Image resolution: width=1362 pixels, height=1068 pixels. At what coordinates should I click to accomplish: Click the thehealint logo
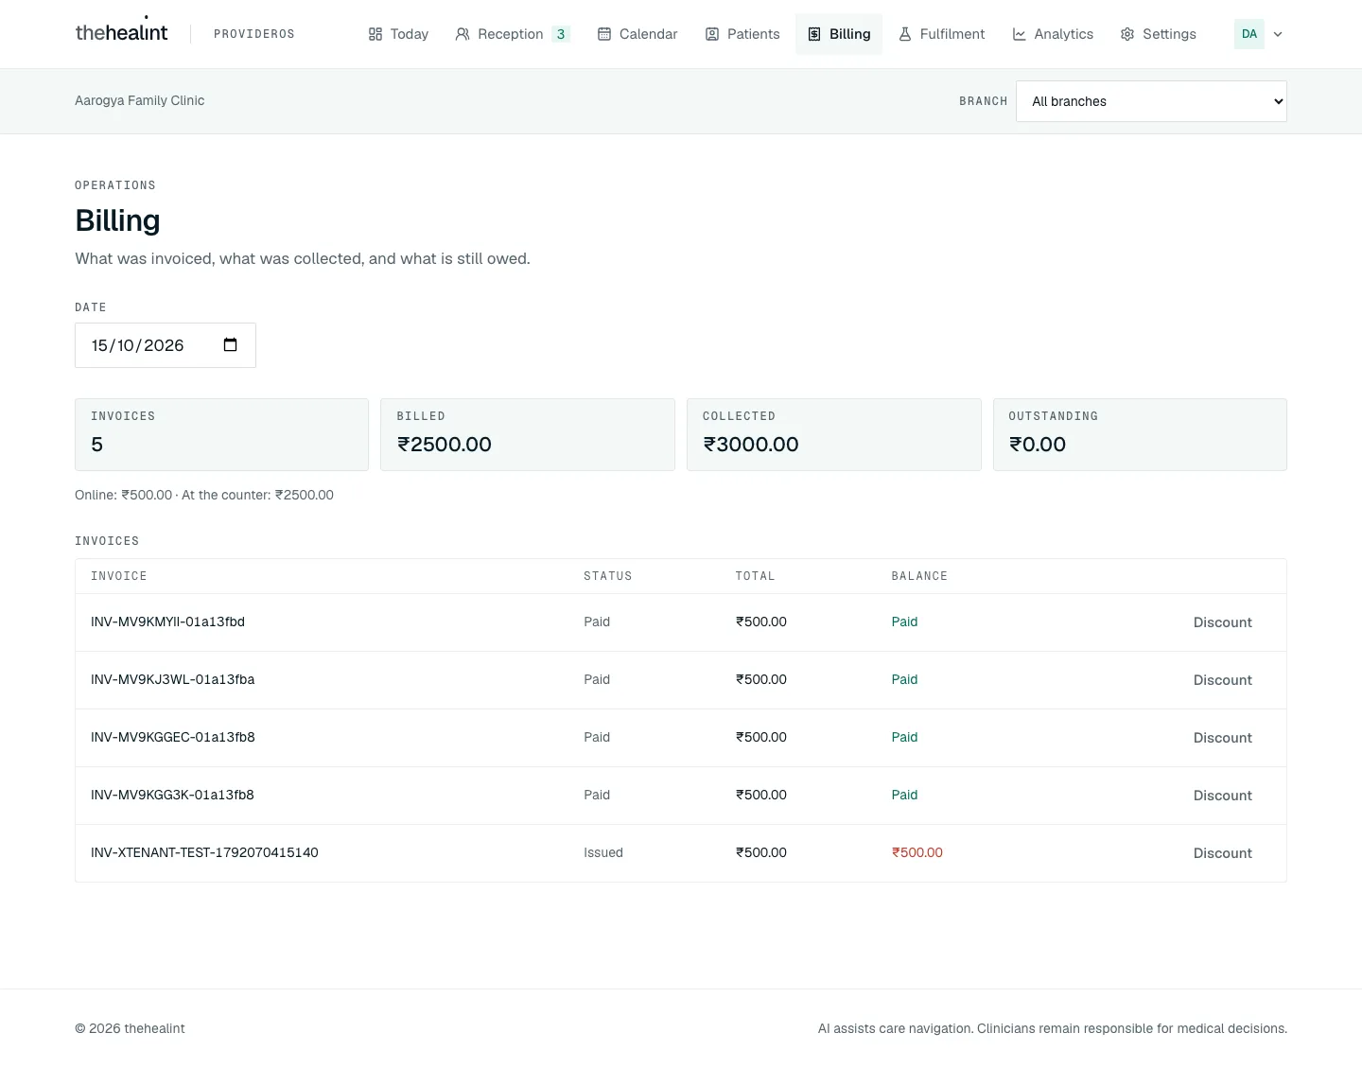tap(121, 32)
